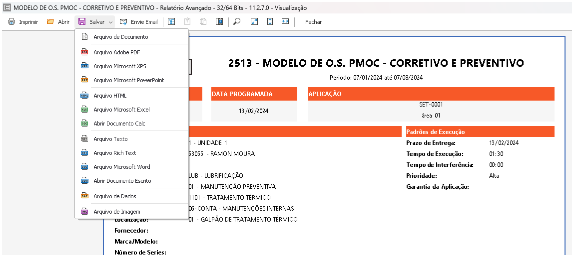Click the page thumbnails layout icon
The width and height of the screenshot is (572, 255).
pyautogui.click(x=219, y=22)
